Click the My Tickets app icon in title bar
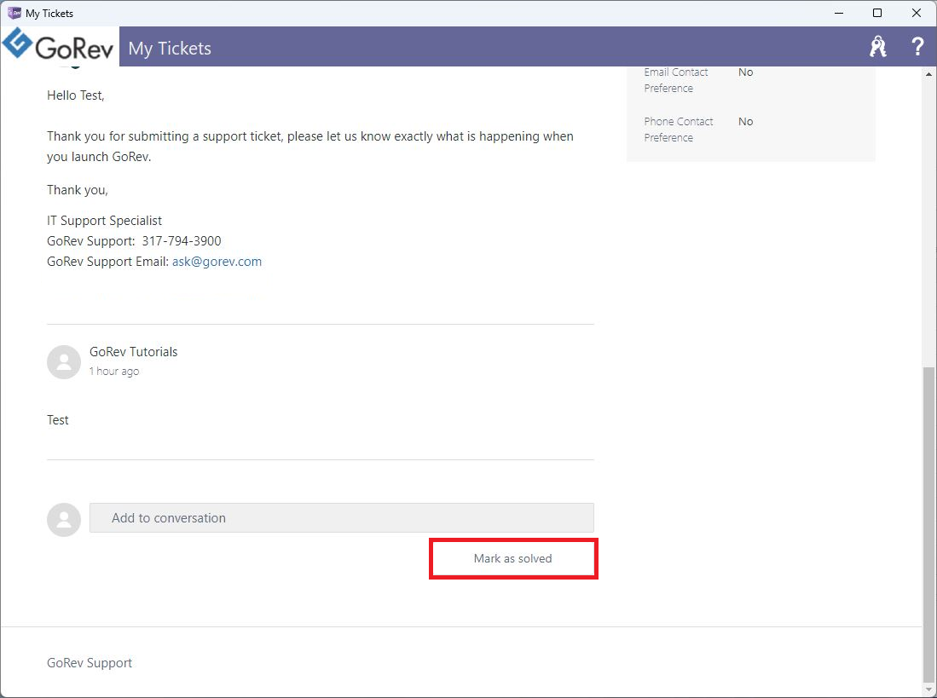The image size is (937, 698). [14, 13]
